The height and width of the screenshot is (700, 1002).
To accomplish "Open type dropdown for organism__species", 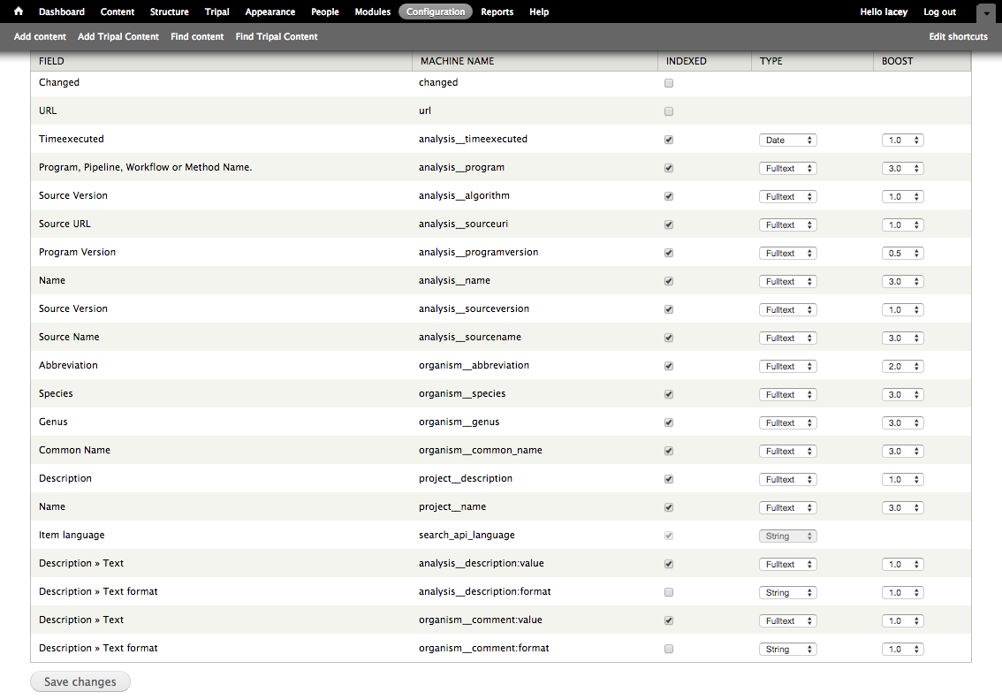I will pyautogui.click(x=787, y=394).
